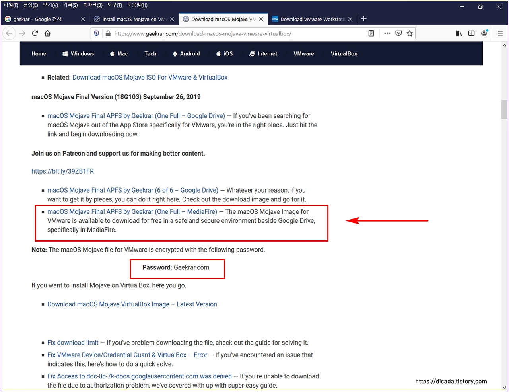Open 6 of 6 Google Drive download link
This screenshot has height=392, width=509.
(133, 190)
